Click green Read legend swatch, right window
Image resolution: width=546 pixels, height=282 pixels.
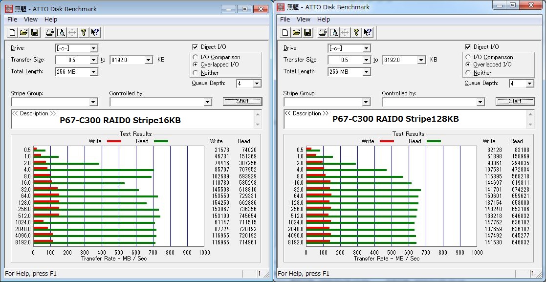[x=433, y=141]
